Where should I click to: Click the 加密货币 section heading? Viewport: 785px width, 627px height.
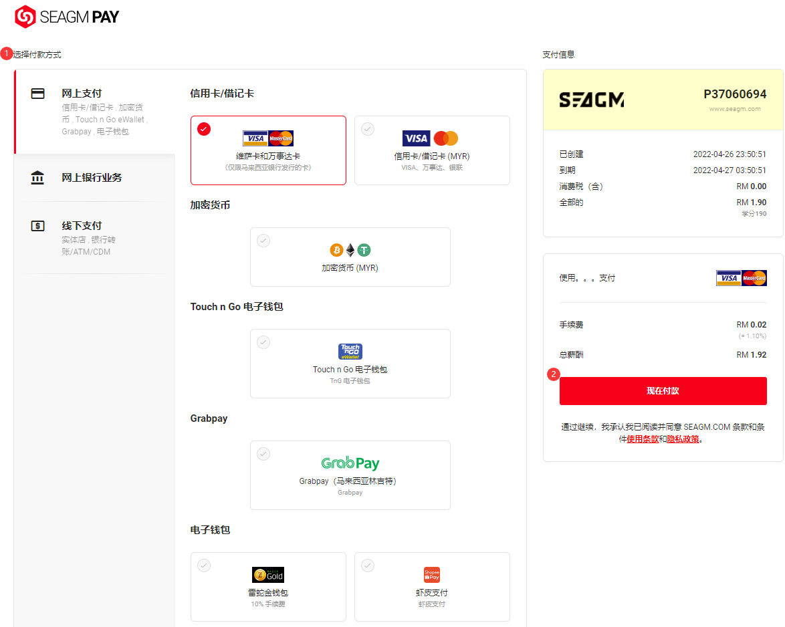click(210, 205)
